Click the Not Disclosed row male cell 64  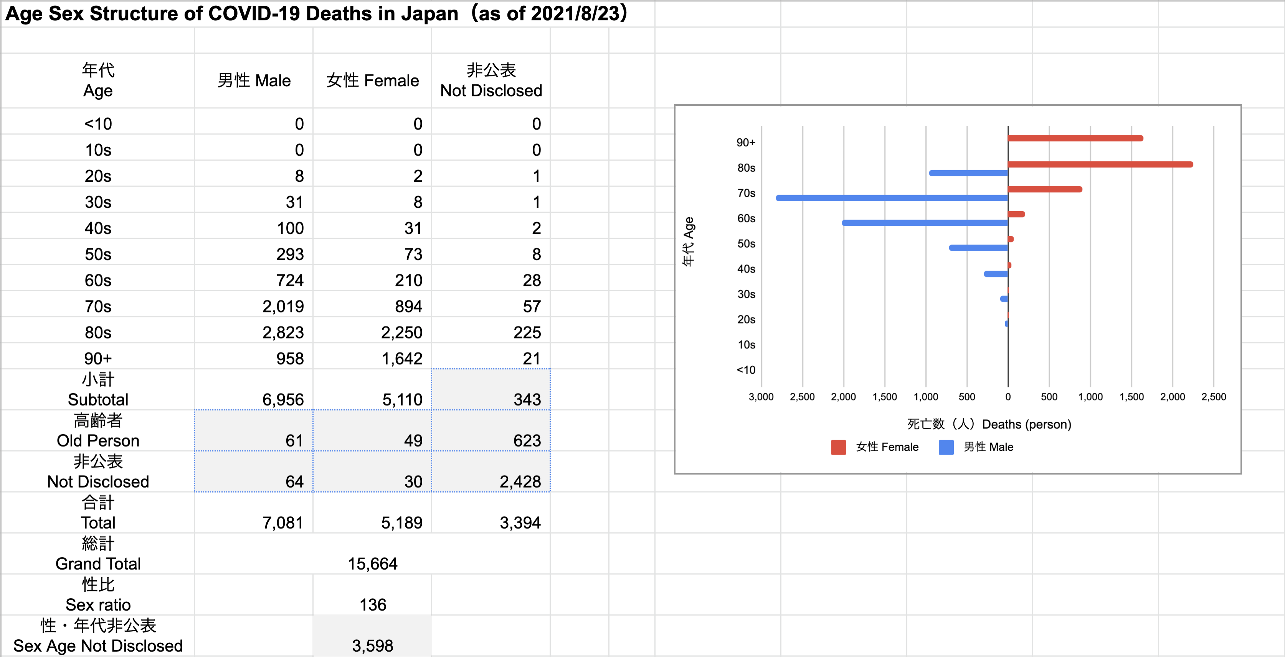254,471
